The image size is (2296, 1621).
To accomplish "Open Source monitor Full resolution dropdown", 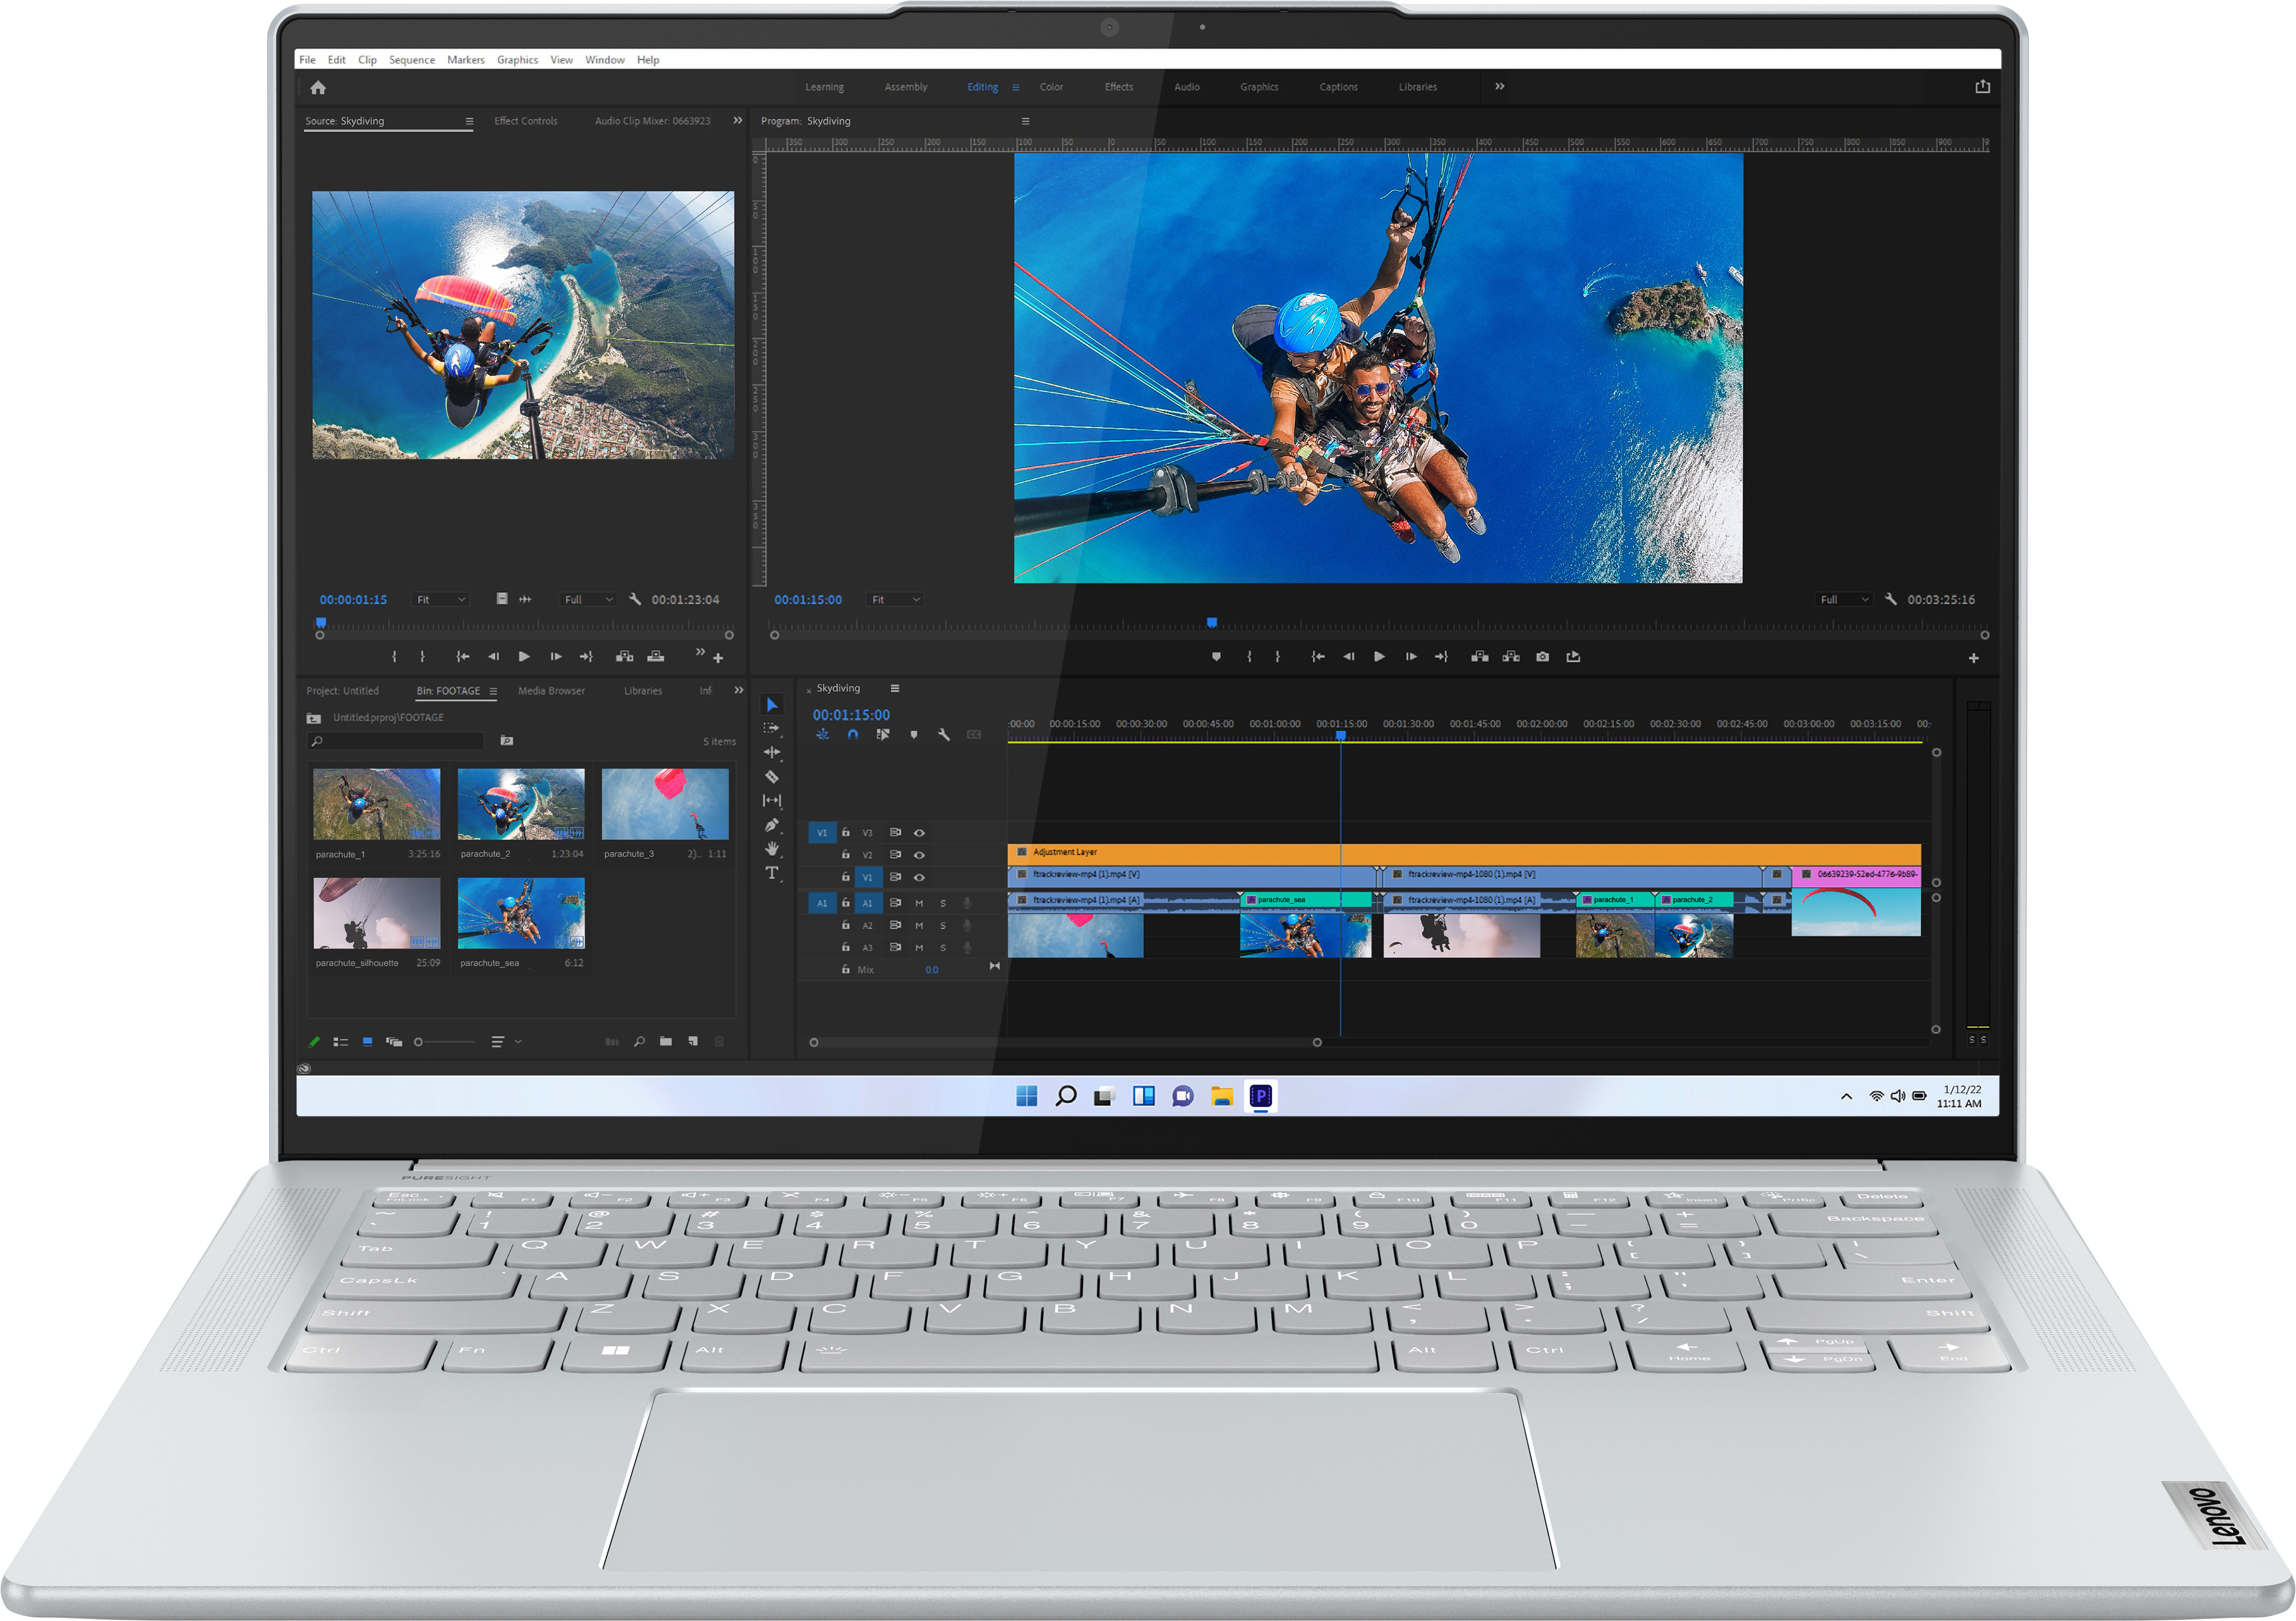I will (x=588, y=599).
